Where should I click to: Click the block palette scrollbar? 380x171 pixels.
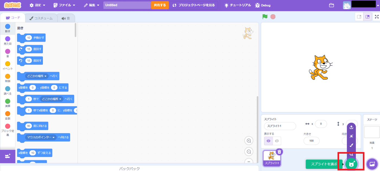click(76, 30)
